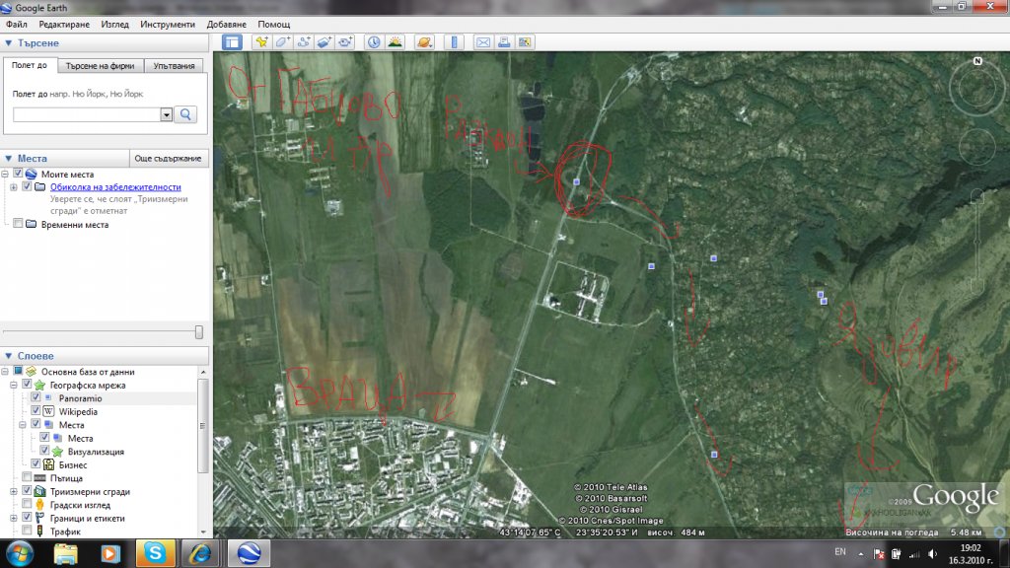Collapse the Слоеве panel
1010x568 pixels.
point(8,356)
